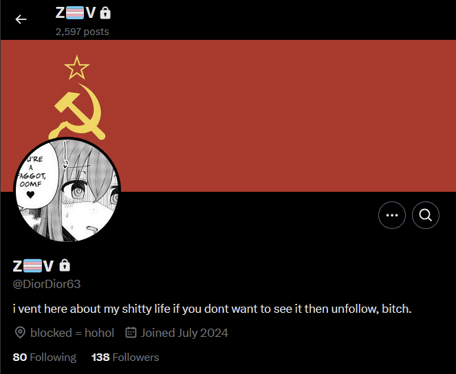
Task: Click the 2,597 posts count
Action: tap(83, 32)
